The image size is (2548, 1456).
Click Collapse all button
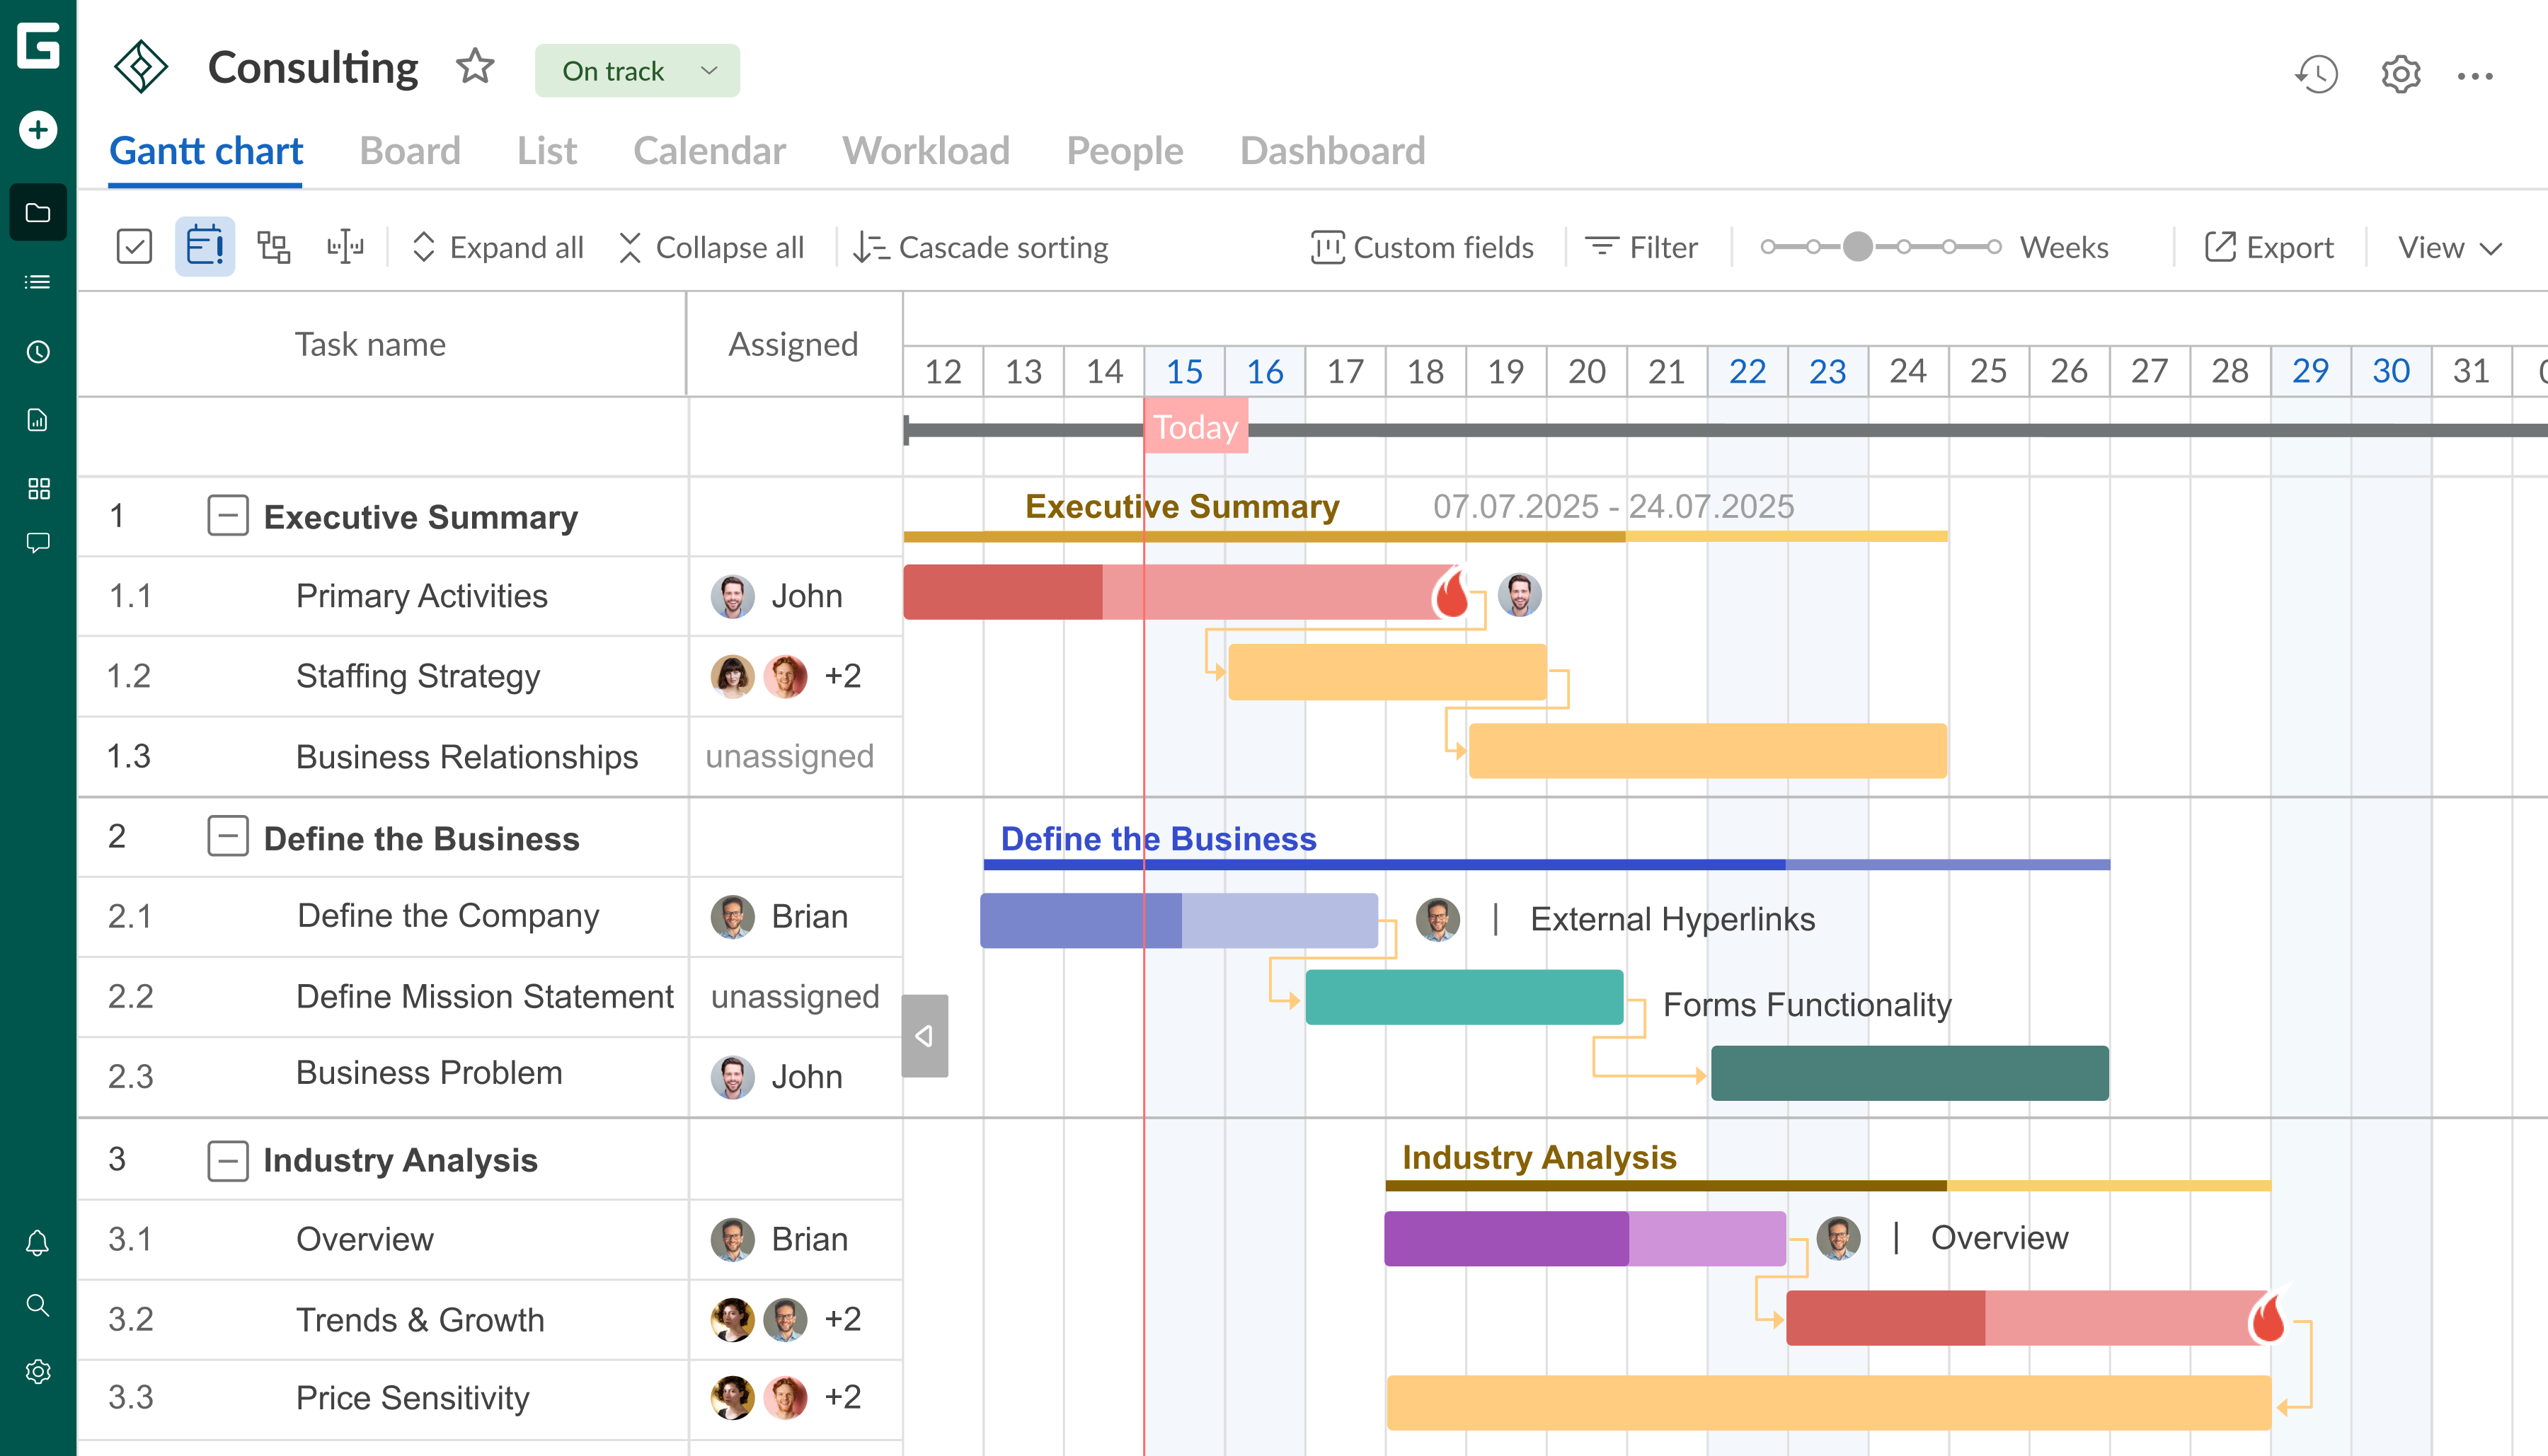711,248
